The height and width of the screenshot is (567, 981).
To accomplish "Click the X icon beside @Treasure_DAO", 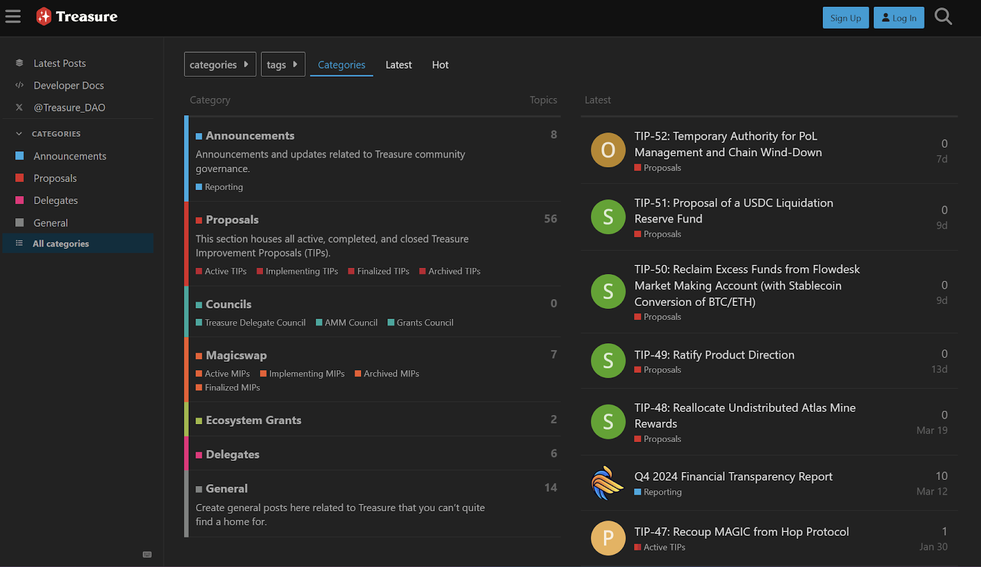I will tap(20, 107).
